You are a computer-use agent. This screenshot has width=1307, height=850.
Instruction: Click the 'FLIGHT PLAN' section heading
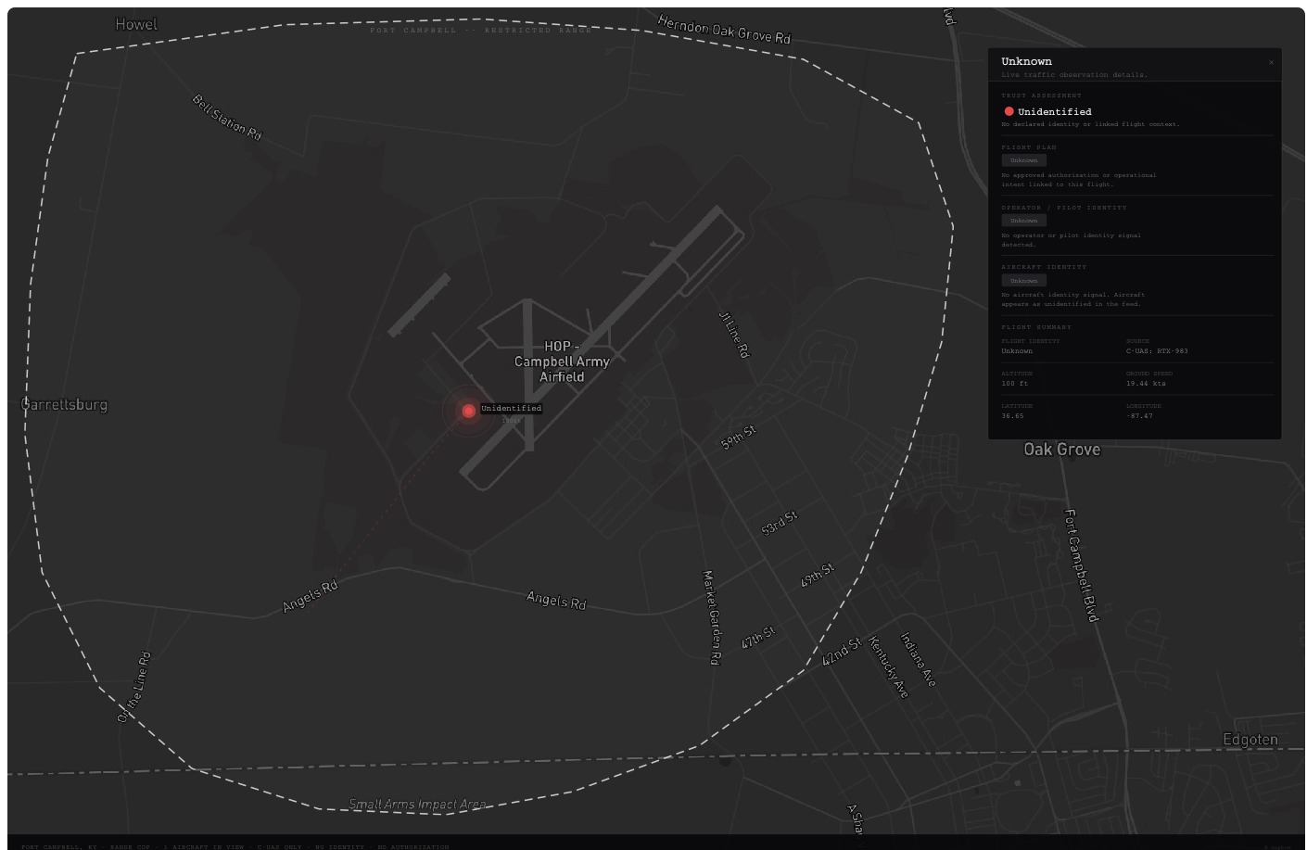pos(1029,147)
